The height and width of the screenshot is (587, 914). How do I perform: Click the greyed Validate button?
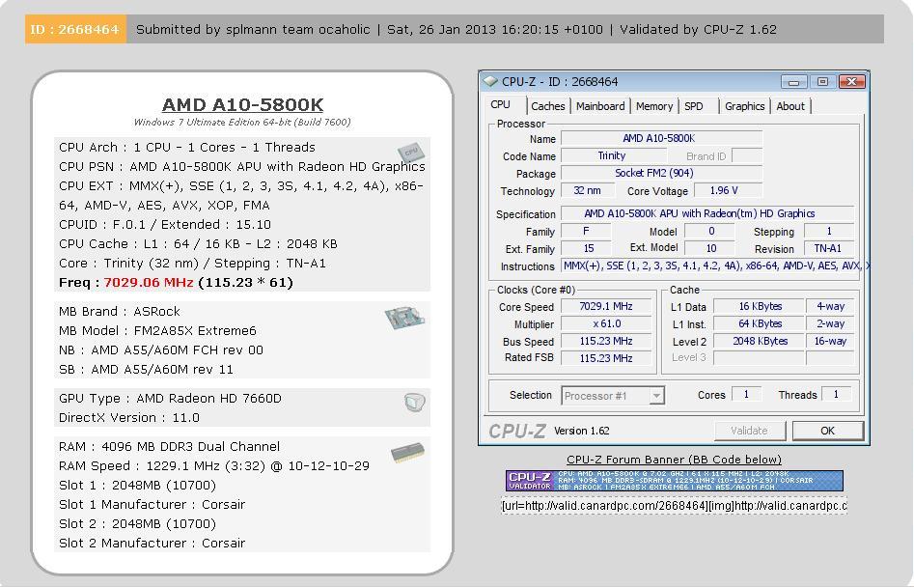(x=750, y=431)
